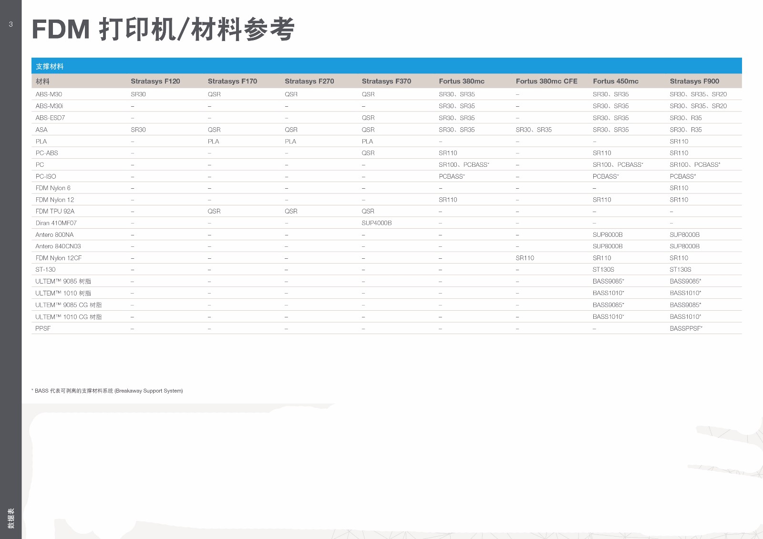Click the "PC-ISO" material row label
The width and height of the screenshot is (763, 539).
pos(46,176)
